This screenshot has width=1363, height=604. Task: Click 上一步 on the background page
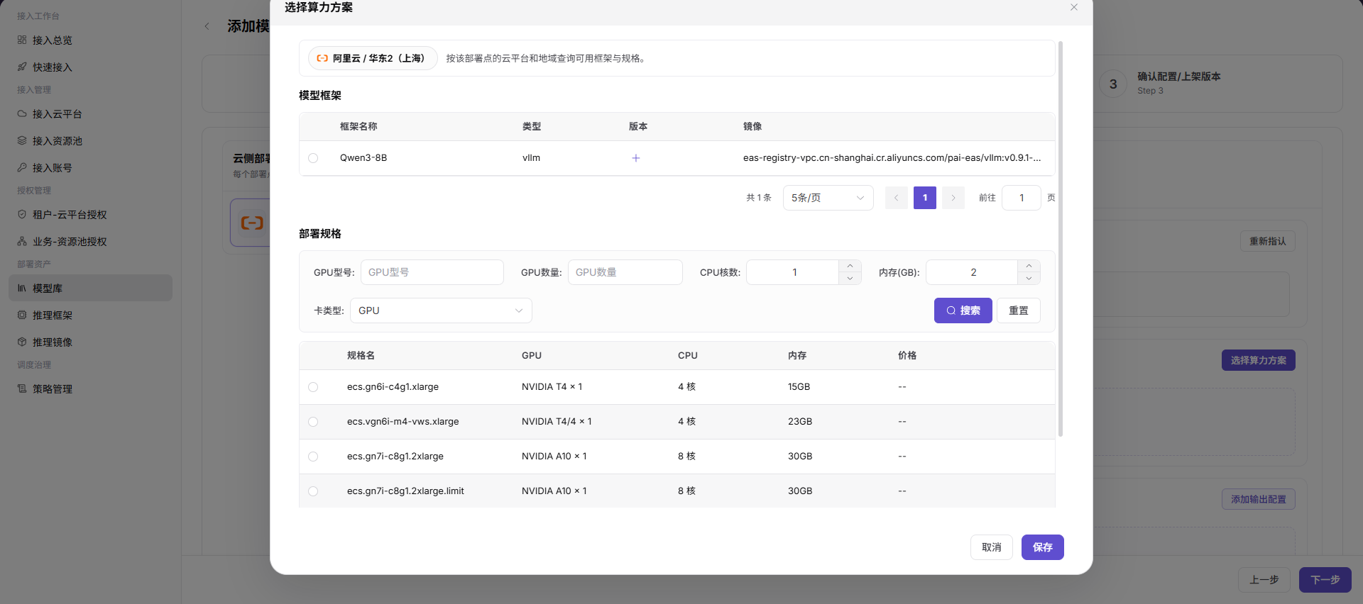click(x=1264, y=580)
